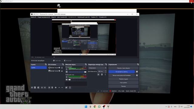Open the Docks menu in OBS
This screenshot has width=194, height=109.
(x=62, y=17)
